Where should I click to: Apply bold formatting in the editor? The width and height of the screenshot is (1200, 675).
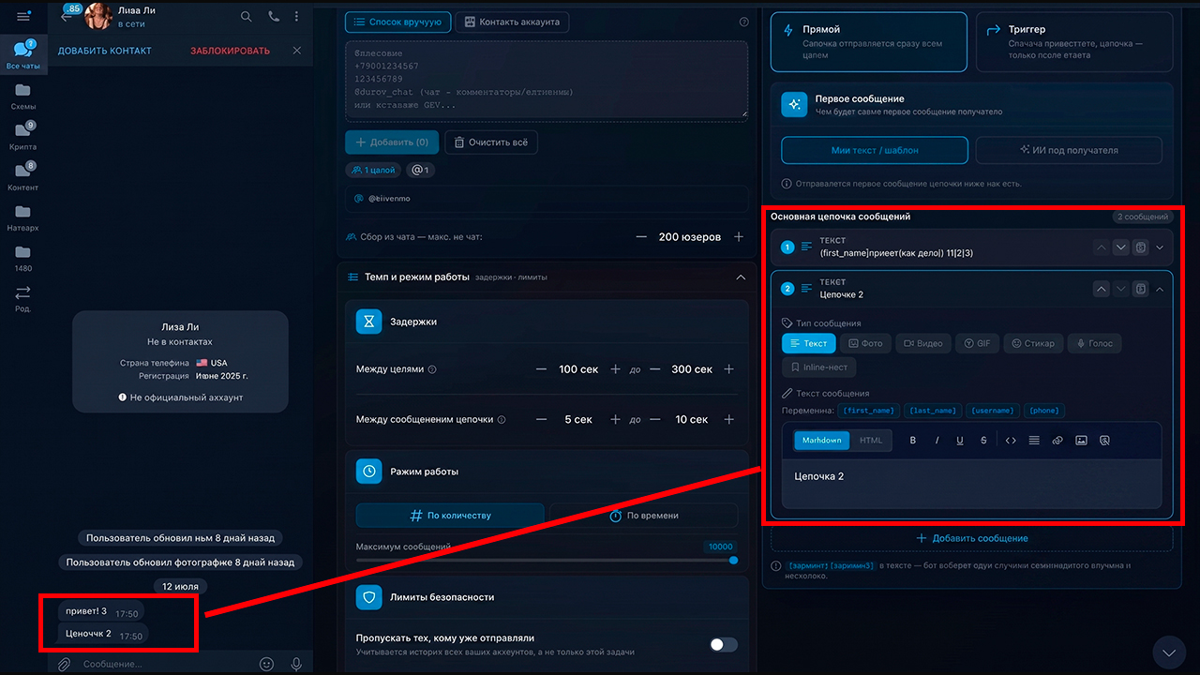pyautogui.click(x=914, y=441)
